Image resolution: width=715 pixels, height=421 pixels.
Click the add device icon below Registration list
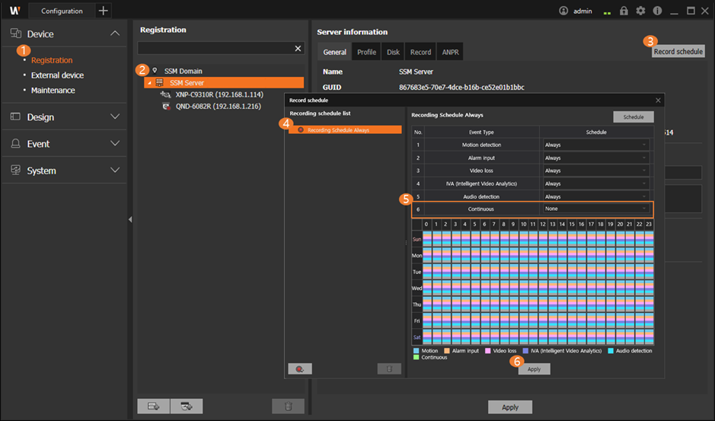[153, 406]
